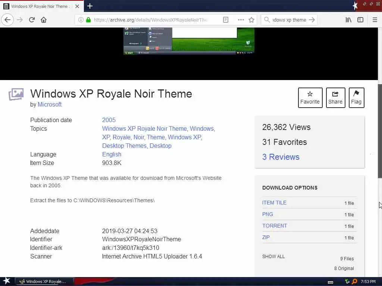Bookmark this page with the star
Viewport: 382px width, 286px height.
[251, 20]
